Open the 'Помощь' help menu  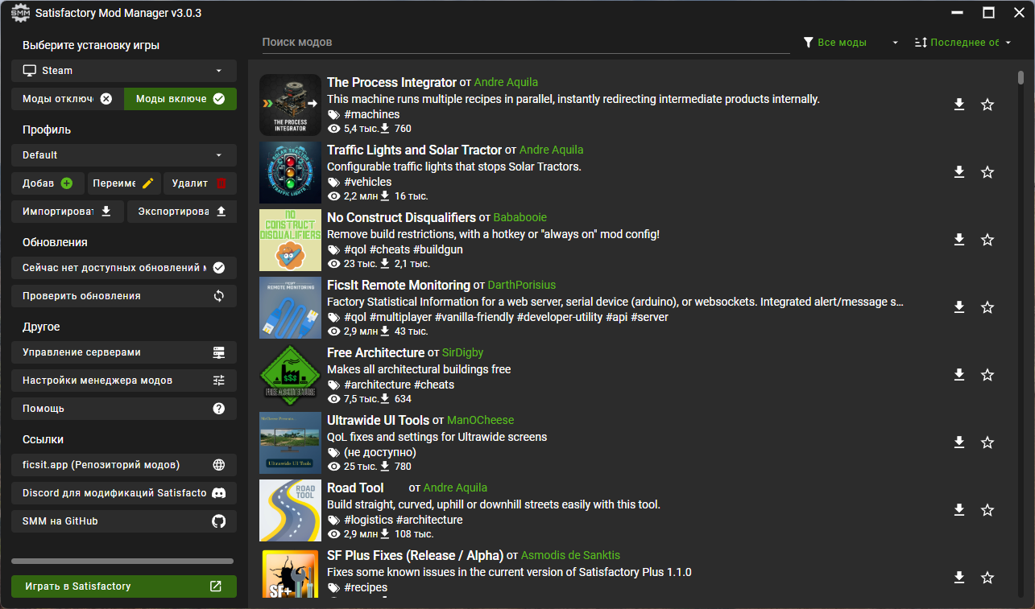(124, 409)
